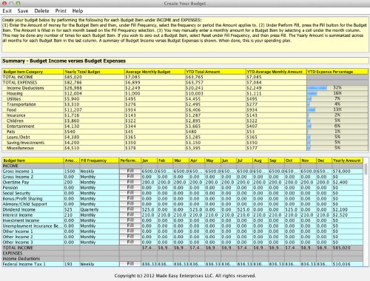Select the Miscellaneous summary row
The image size is (370, 281).
click(x=185, y=148)
